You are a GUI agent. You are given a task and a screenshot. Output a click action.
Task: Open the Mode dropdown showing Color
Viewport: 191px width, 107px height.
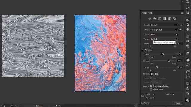coord(164,34)
